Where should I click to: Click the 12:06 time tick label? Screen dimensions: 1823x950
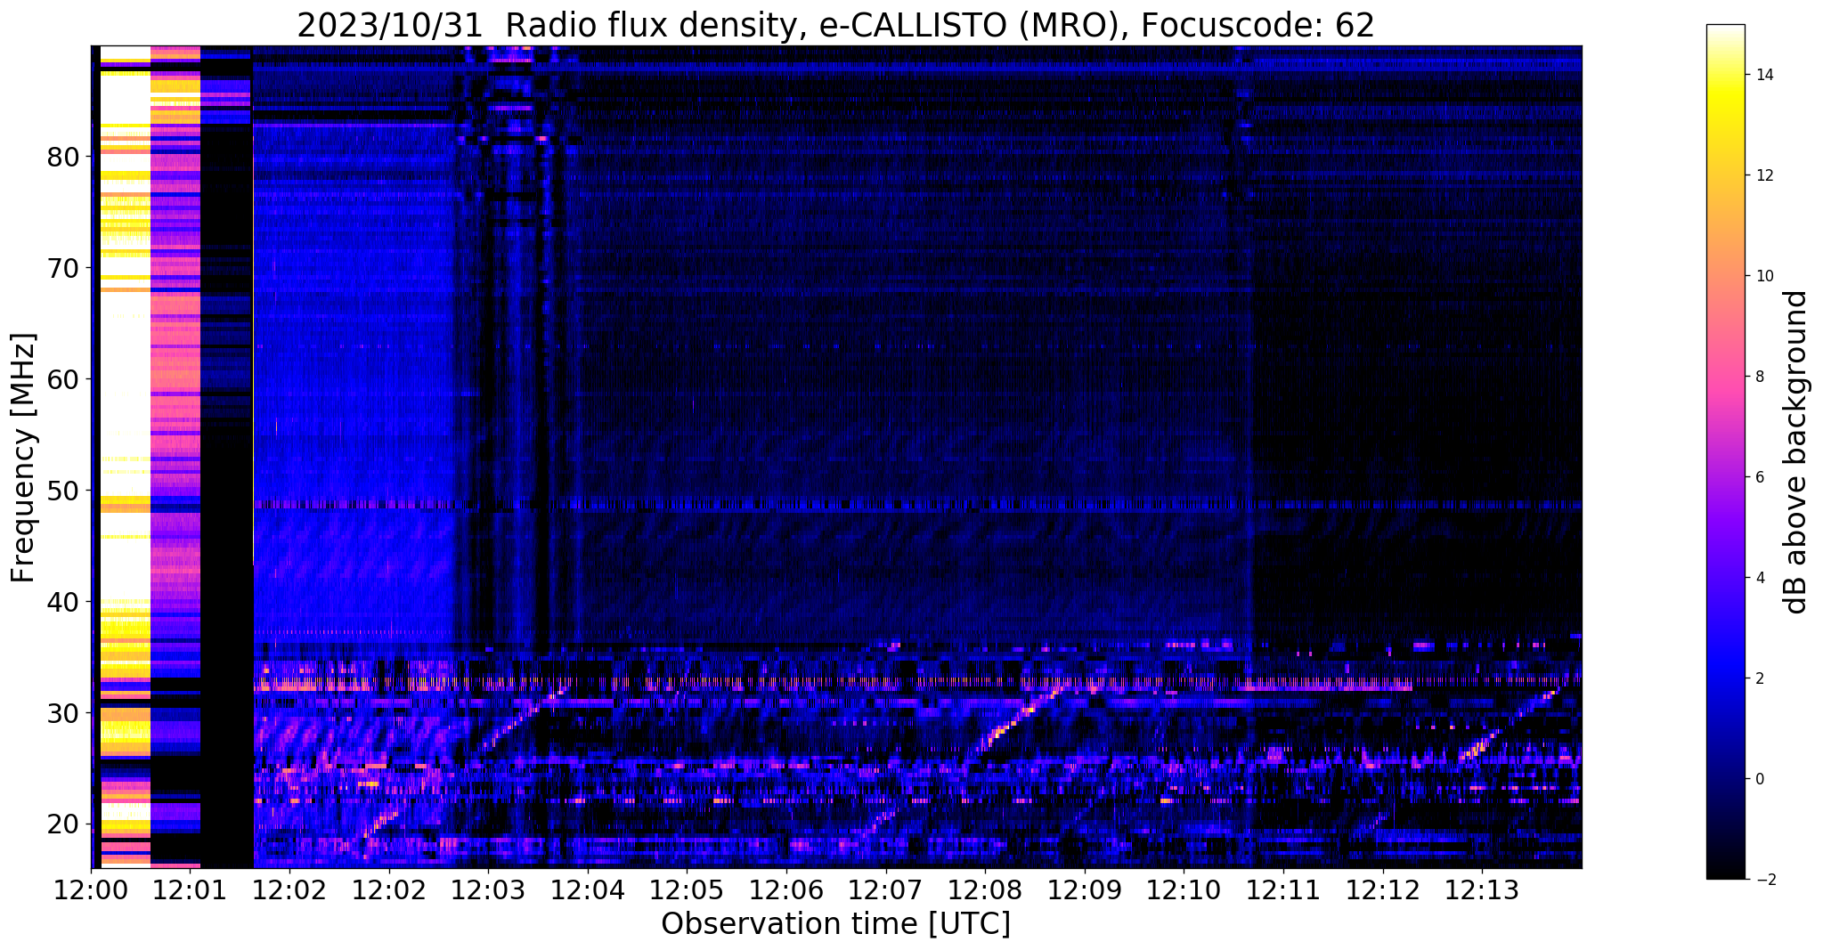[786, 889]
